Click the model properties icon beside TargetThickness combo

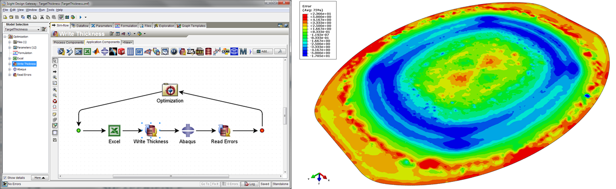pyautogui.click(x=44, y=29)
